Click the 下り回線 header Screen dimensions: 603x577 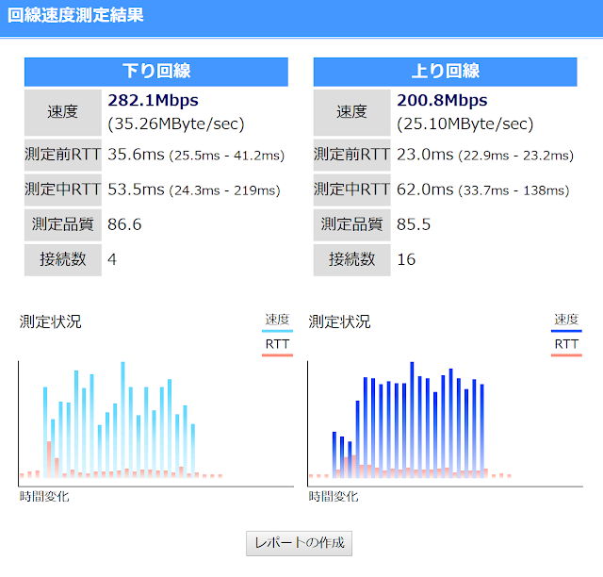pyautogui.click(x=156, y=72)
